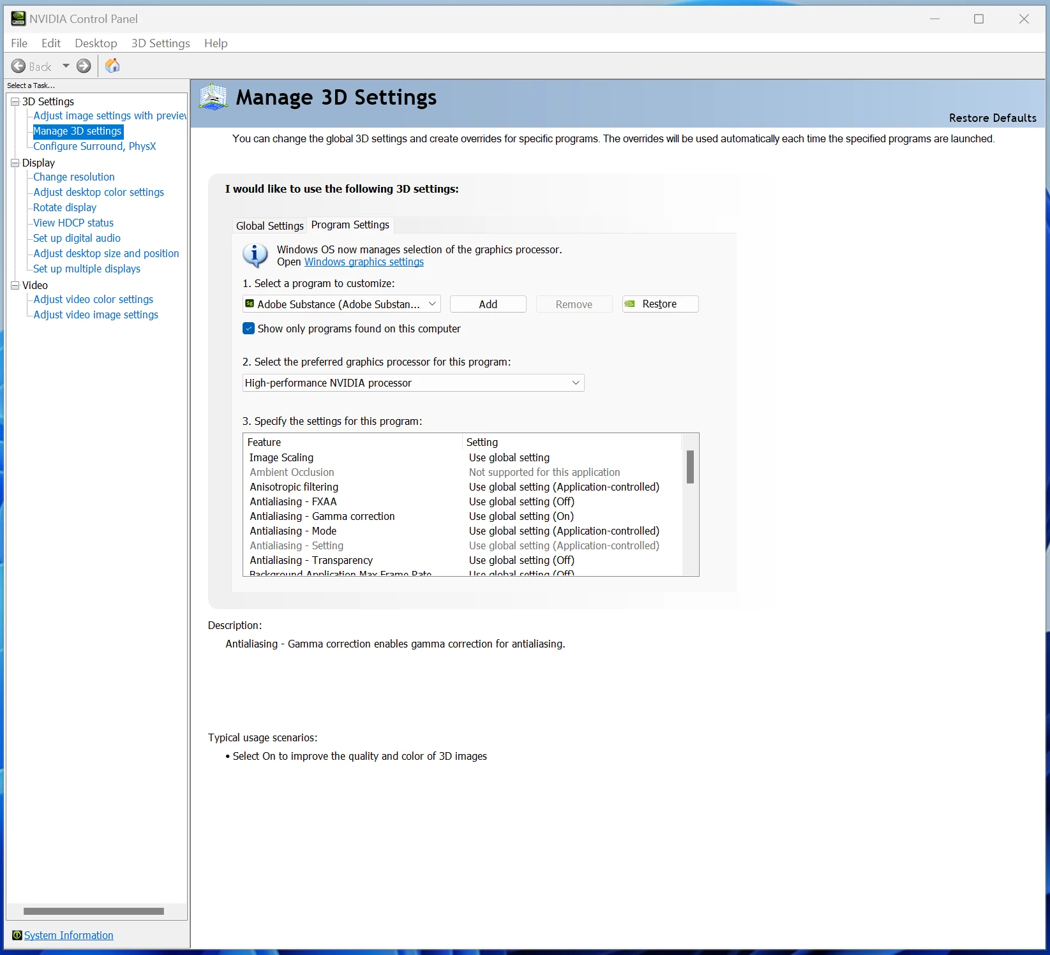This screenshot has width=1050, height=955.
Task: Select the Antialiasing - Gamma correction row
Action: 463,516
